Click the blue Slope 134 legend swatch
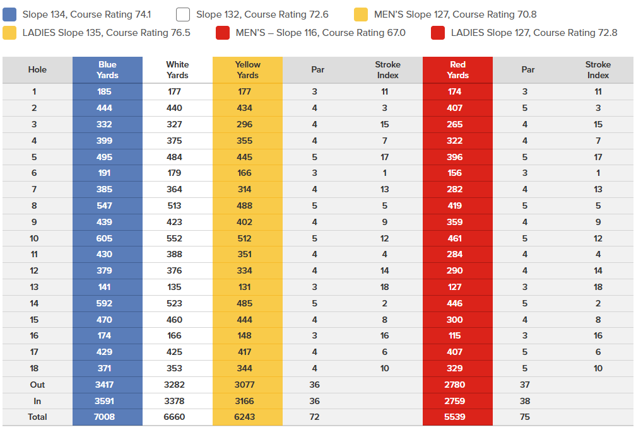 point(9,14)
